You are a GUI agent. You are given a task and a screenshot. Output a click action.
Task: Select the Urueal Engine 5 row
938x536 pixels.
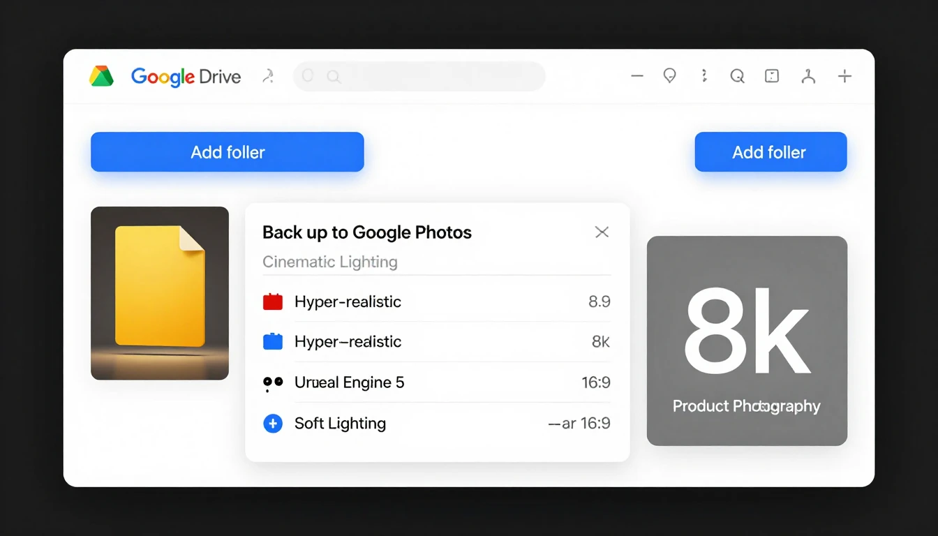click(x=437, y=382)
